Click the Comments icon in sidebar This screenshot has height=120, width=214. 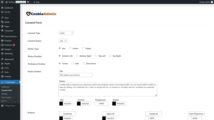2,31
